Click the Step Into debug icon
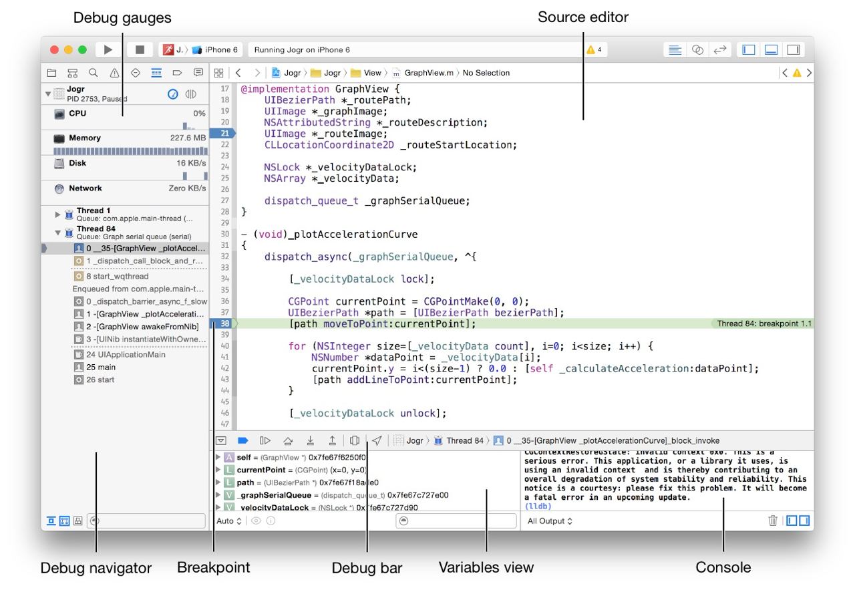 click(310, 440)
